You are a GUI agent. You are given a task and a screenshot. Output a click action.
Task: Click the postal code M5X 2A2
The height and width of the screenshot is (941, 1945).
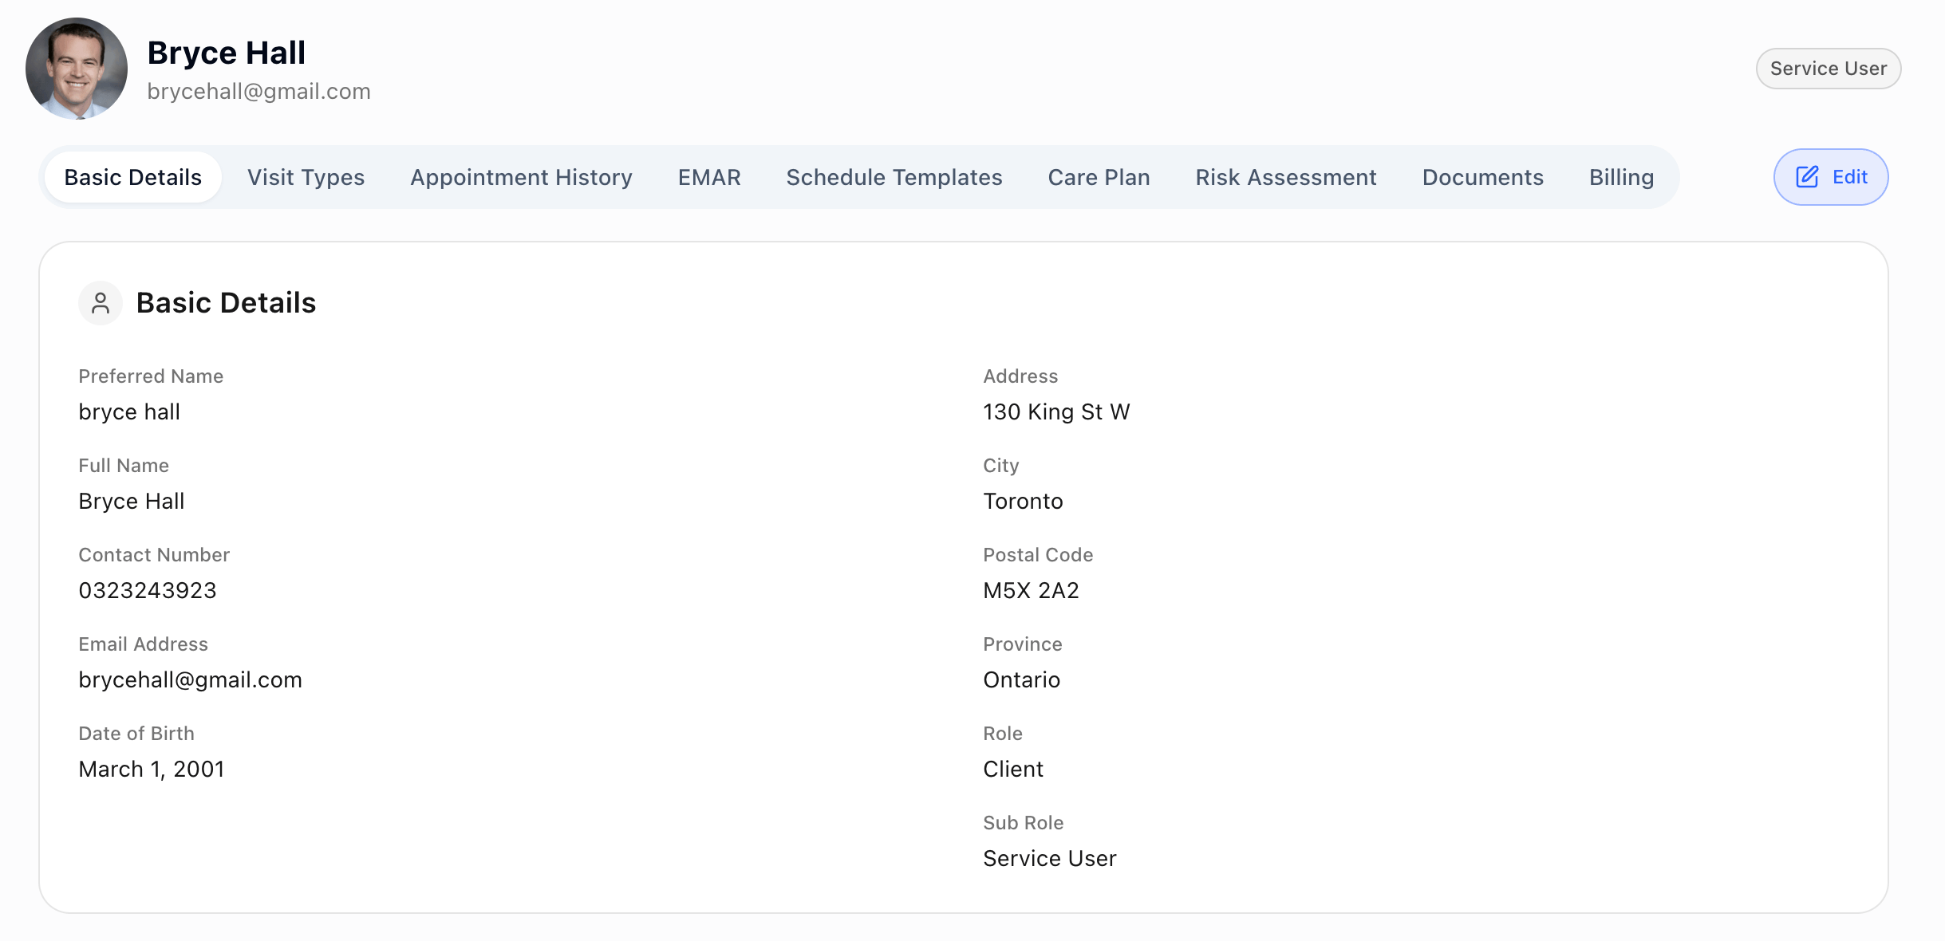pyautogui.click(x=1031, y=590)
